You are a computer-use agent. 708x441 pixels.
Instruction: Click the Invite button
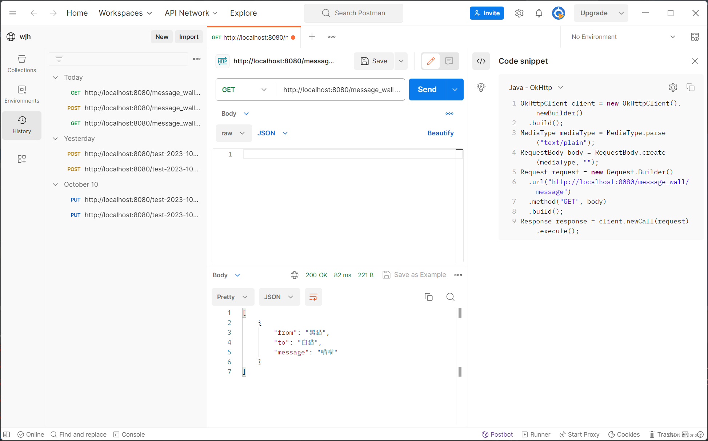tap(487, 13)
